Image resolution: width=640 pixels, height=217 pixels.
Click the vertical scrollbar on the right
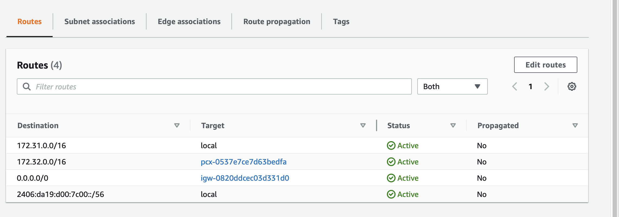(614, 108)
